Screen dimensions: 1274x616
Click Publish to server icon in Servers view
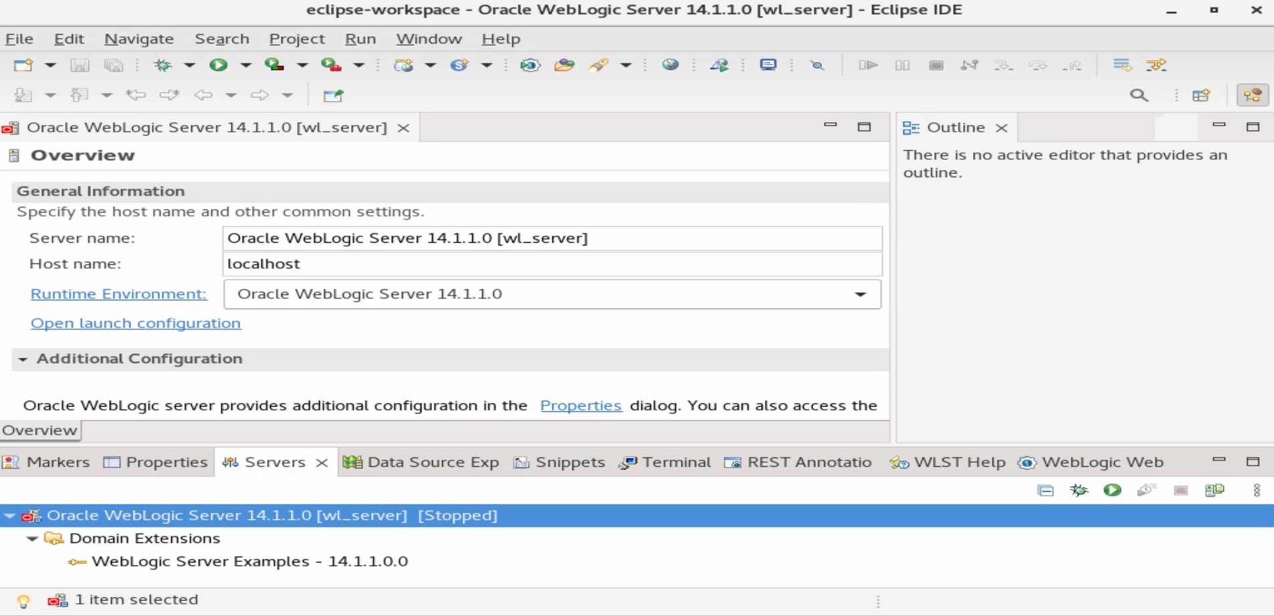(x=1214, y=490)
